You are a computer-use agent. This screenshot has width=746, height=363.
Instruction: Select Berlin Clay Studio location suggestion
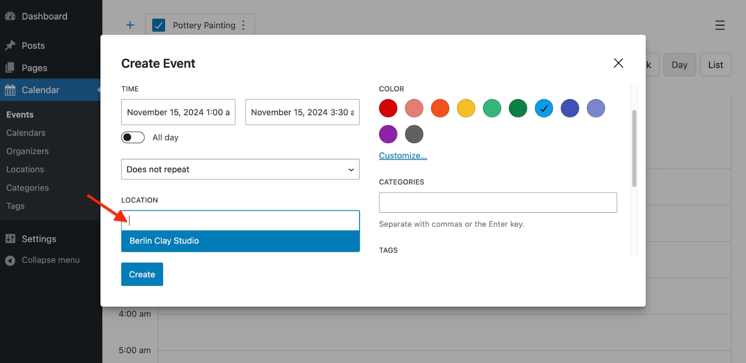[x=240, y=241]
